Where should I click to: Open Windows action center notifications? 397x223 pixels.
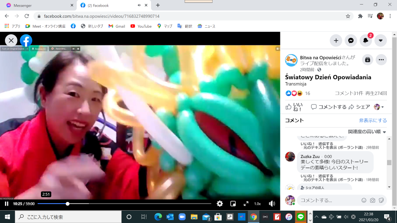click(387, 217)
